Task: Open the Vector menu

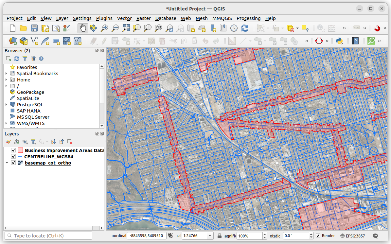Action: pos(124,18)
